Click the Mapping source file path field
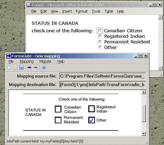Screen dimensions: 164x145 tap(103, 76)
